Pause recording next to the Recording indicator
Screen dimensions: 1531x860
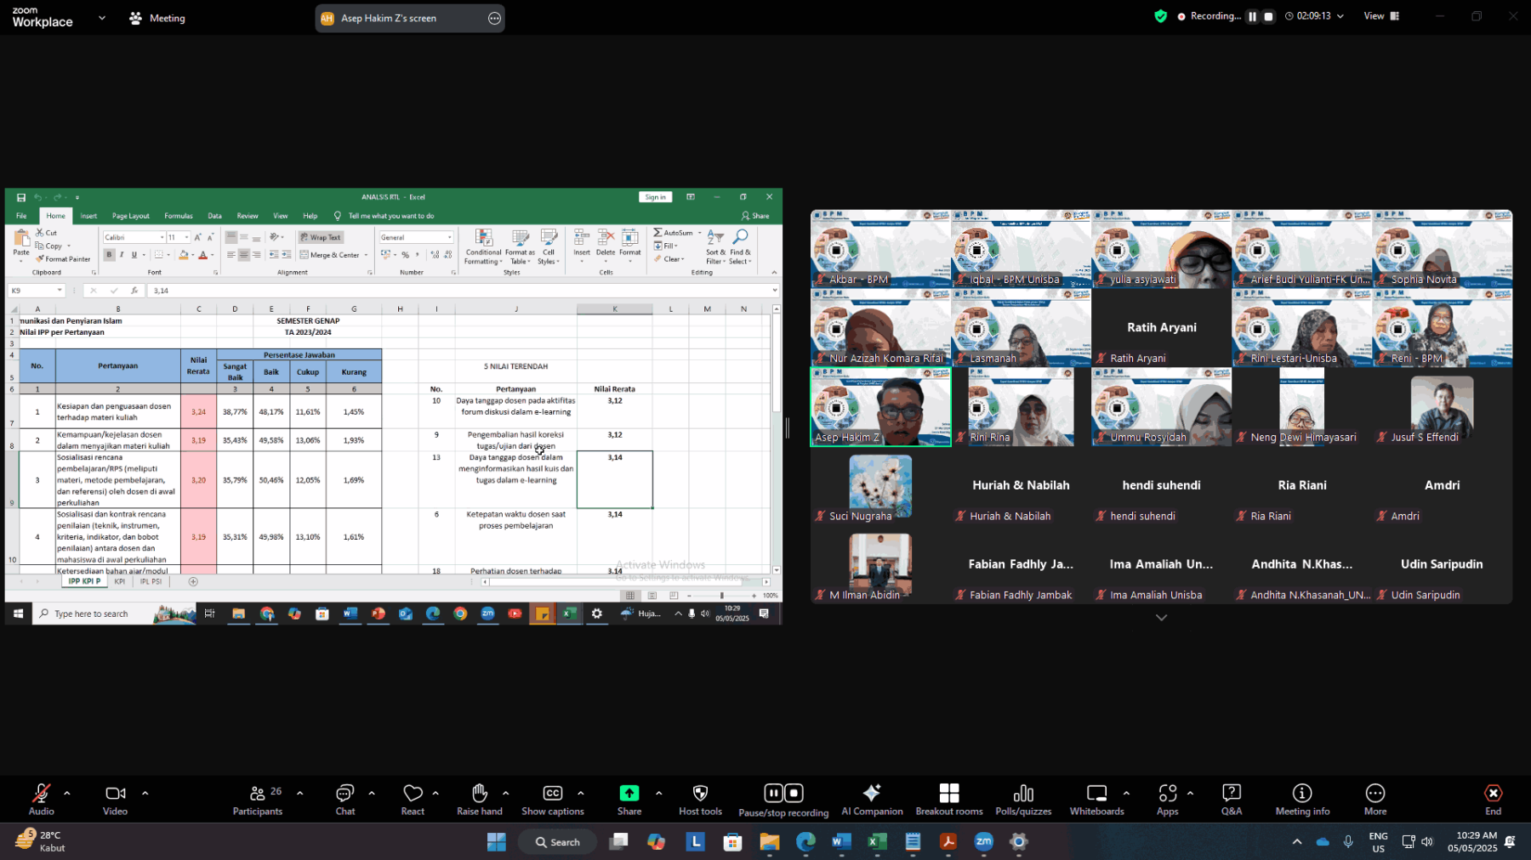(1252, 16)
